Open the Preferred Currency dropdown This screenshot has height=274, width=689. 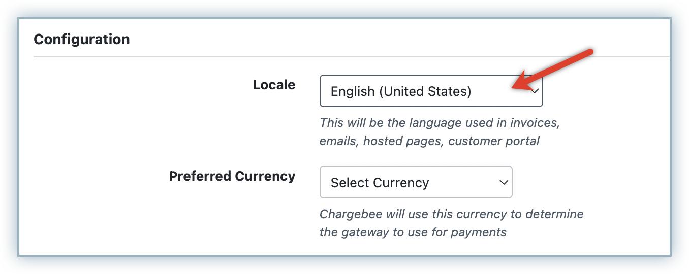point(416,182)
